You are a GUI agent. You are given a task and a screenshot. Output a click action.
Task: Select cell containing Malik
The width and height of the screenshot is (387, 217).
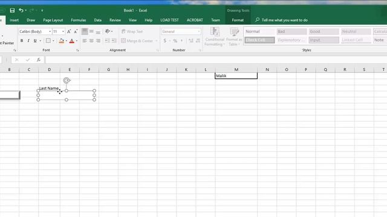coord(236,76)
